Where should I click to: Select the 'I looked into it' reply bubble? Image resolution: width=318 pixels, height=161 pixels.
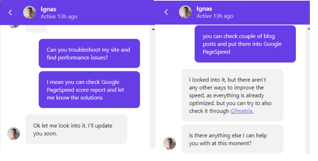232,95
